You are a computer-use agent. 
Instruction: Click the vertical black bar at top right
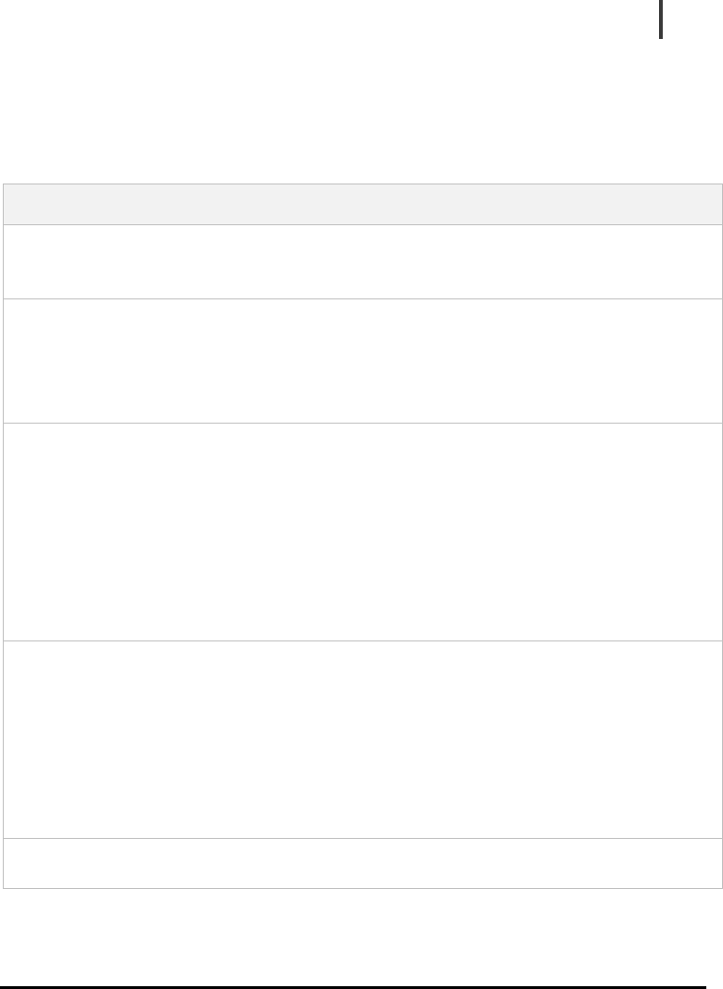[661, 19]
